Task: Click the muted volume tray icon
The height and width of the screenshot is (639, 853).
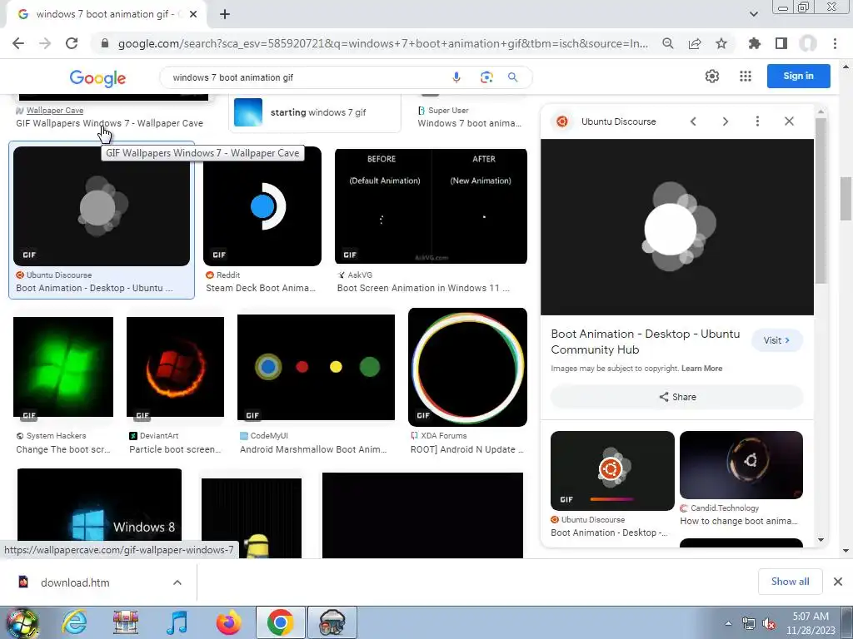Action: pos(769,624)
